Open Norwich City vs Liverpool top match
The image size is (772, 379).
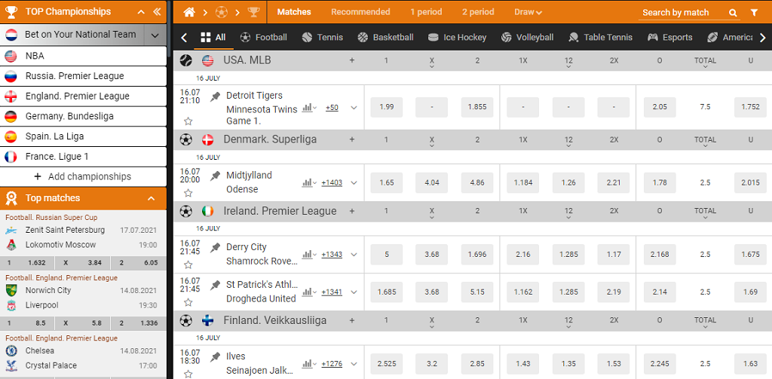pos(83,298)
